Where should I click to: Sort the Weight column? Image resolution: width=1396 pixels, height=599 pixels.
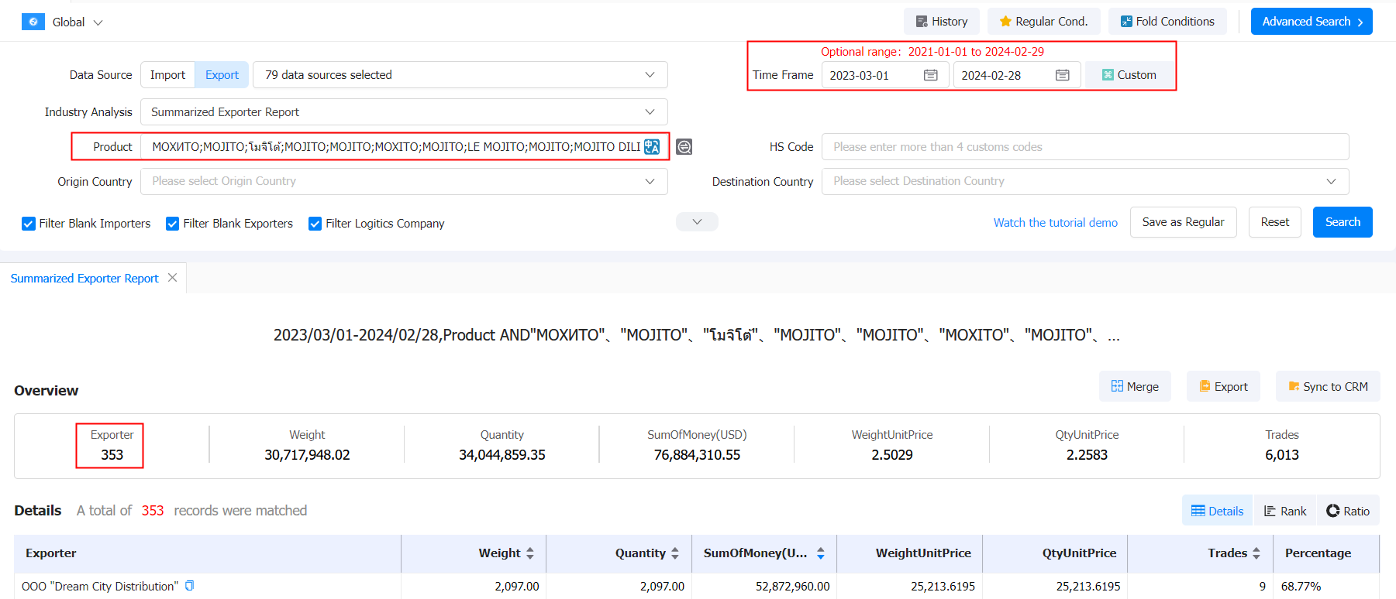point(530,553)
